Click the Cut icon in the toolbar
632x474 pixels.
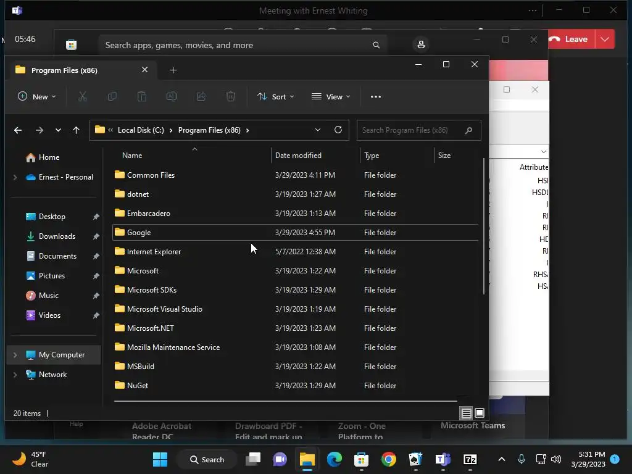point(82,97)
